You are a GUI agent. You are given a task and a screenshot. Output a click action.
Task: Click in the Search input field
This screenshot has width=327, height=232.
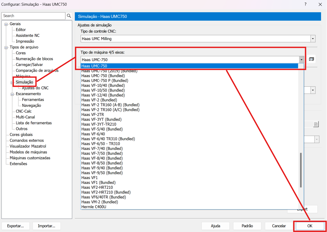[x=33, y=16]
